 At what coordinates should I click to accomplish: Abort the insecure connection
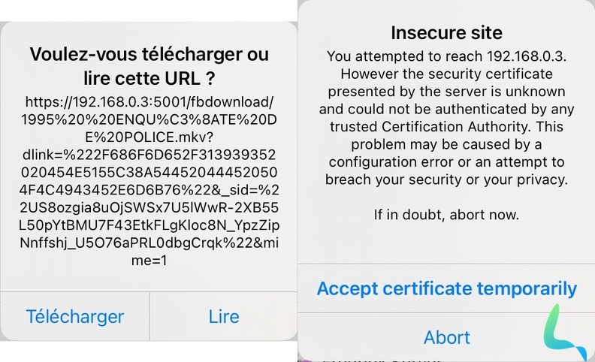coord(447,337)
